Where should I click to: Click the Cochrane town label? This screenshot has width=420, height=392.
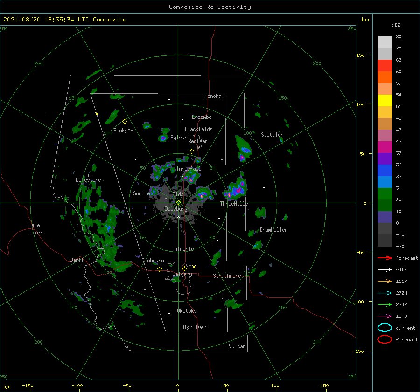pos(153,261)
